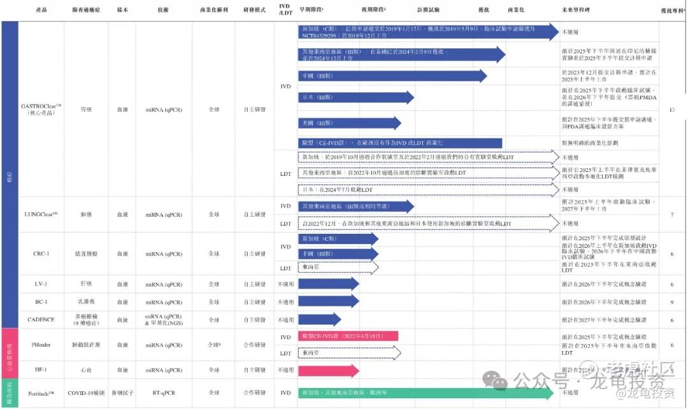Click the HF-1 pink progress arrow
This screenshot has height=409, width=688.
tap(328, 371)
